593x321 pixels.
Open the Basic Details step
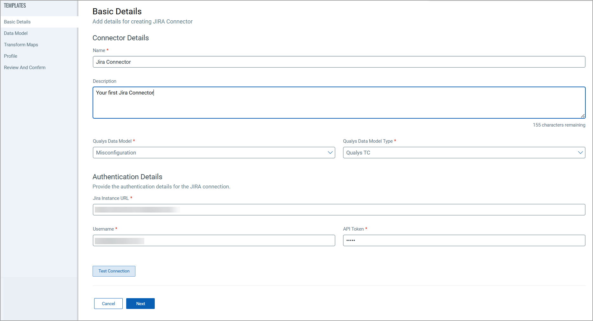[x=39, y=22]
